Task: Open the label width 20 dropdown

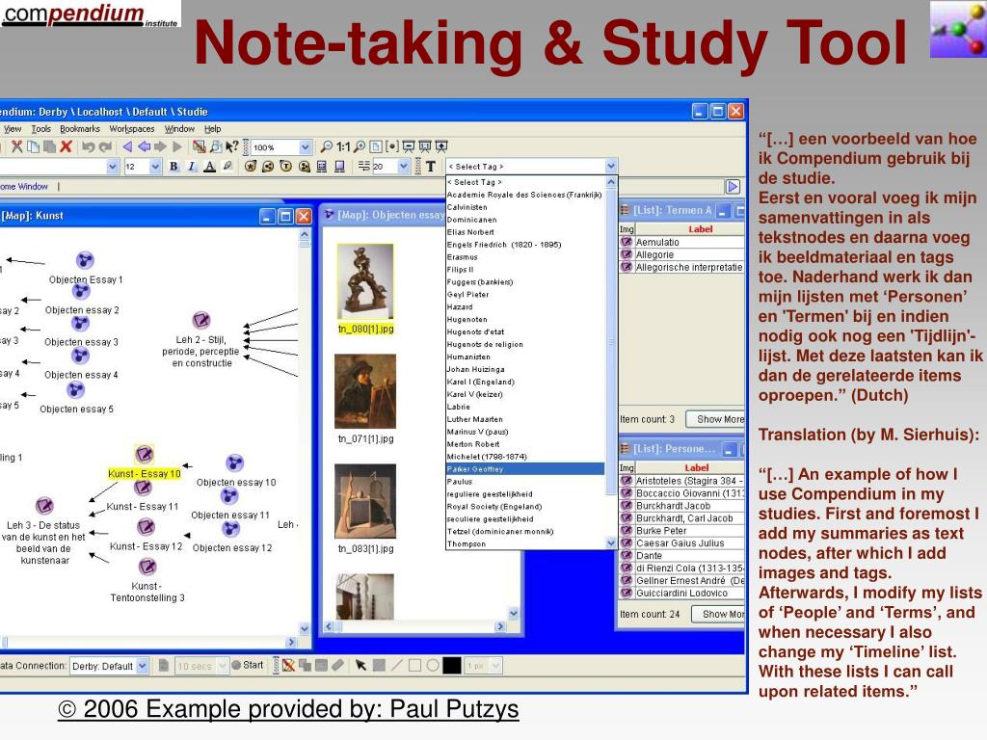Action: pos(404,166)
